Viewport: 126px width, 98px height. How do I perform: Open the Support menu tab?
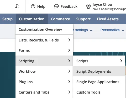click(83, 19)
